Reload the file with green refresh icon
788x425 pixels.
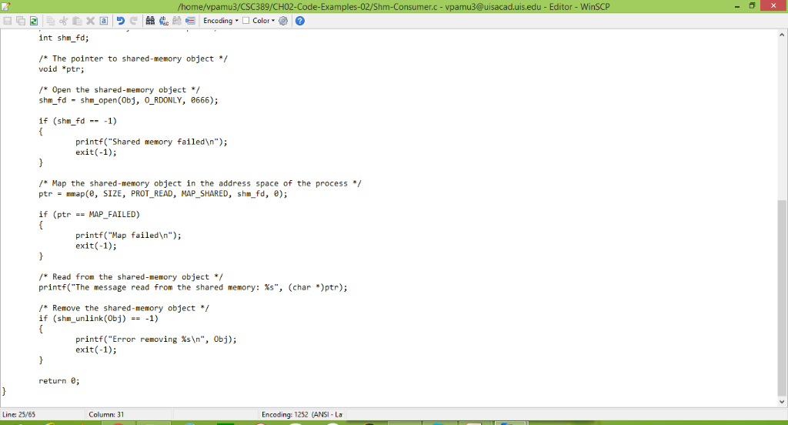pos(34,21)
